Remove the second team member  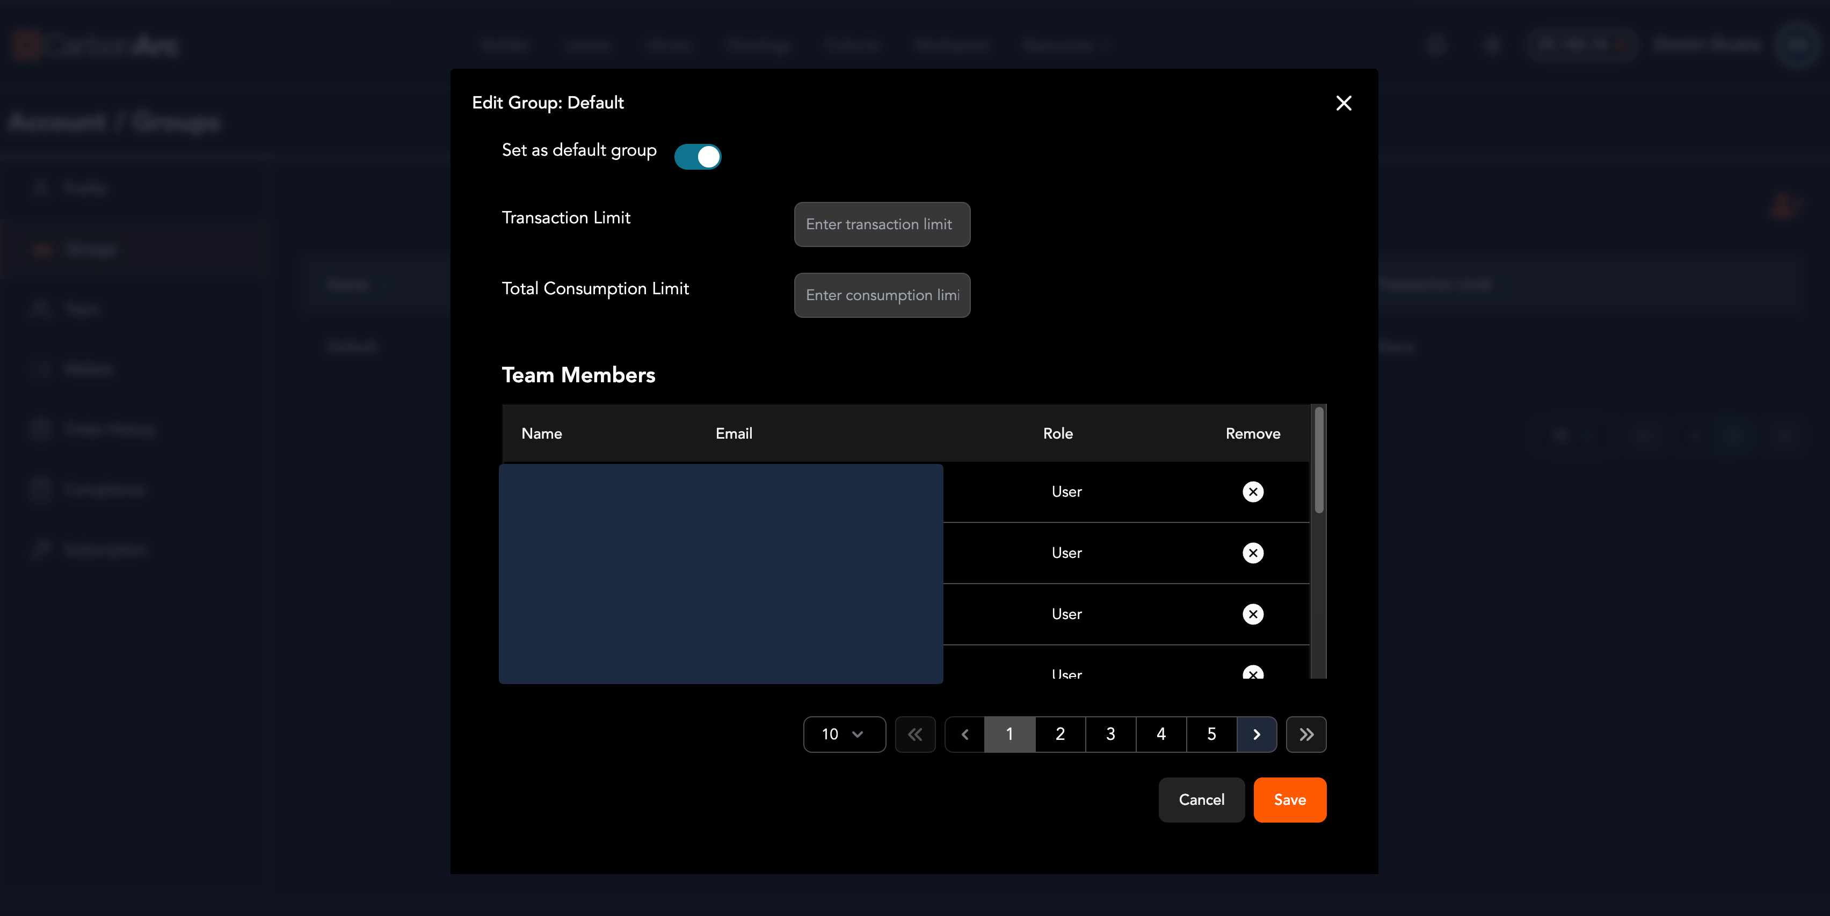point(1252,552)
